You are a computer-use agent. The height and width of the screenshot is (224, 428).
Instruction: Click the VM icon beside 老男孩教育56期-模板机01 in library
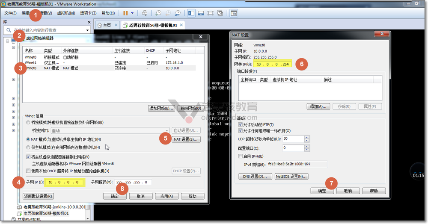20,213
